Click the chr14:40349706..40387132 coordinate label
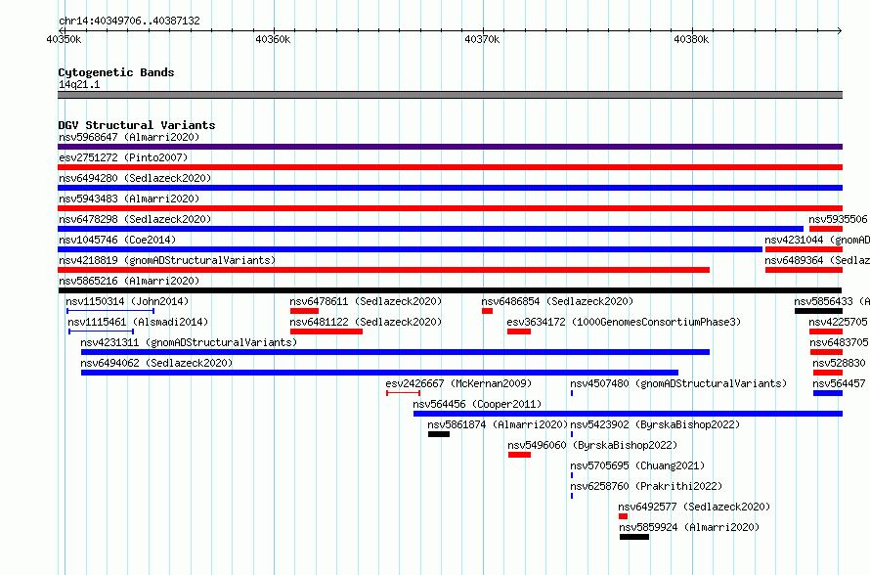 click(x=129, y=21)
